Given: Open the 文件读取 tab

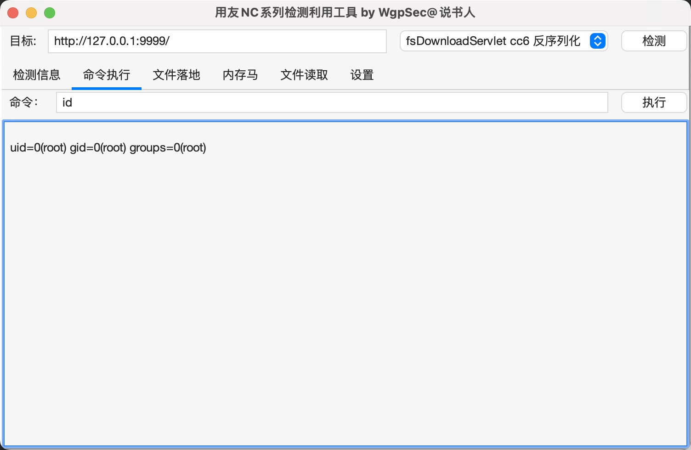Looking at the screenshot, I should click(x=303, y=75).
